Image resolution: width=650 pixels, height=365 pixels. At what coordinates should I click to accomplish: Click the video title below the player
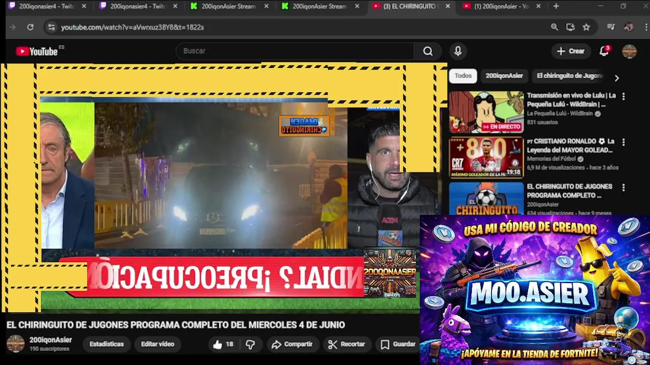pyautogui.click(x=176, y=325)
